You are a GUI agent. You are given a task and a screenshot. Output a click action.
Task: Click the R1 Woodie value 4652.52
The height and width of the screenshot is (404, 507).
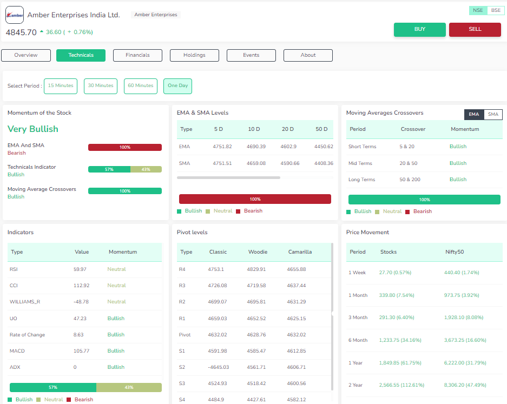pyautogui.click(x=256, y=319)
